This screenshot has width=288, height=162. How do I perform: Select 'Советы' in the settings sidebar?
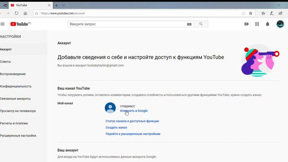coord(5,62)
